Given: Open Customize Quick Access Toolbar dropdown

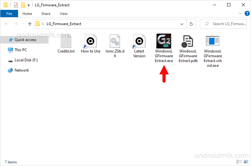Looking at the screenshot, I should tap(29, 5).
